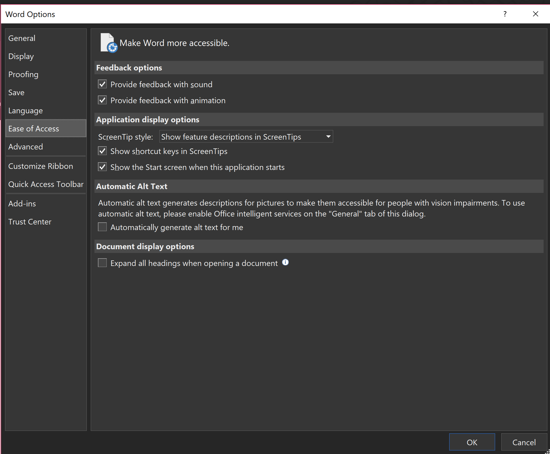Toggle Provide feedback with sound checkbox
550x454 pixels.
pos(102,84)
